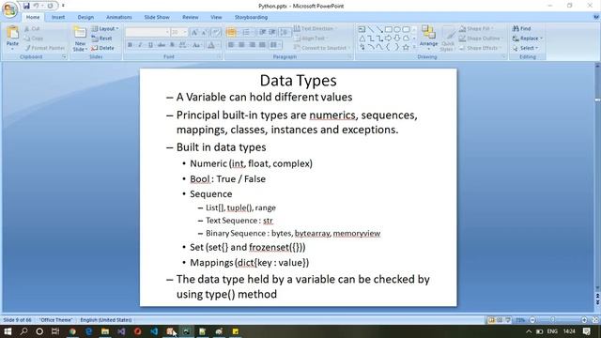Reset the slide layout
The height and width of the screenshot is (338, 601).
click(102, 38)
